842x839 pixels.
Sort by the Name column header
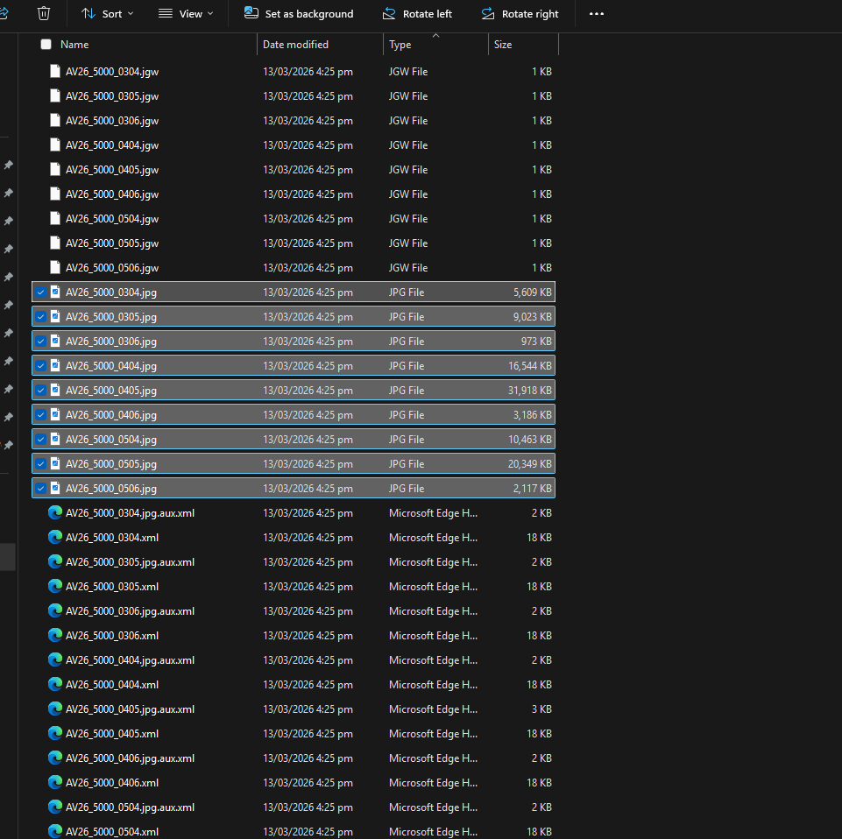pos(74,45)
